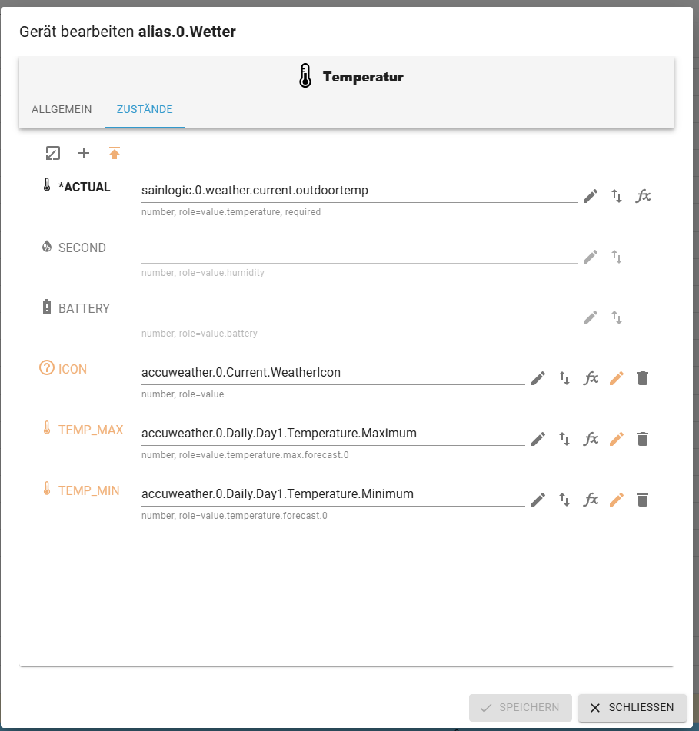Edit the ACTUAL state ID with pencil

coord(590,196)
